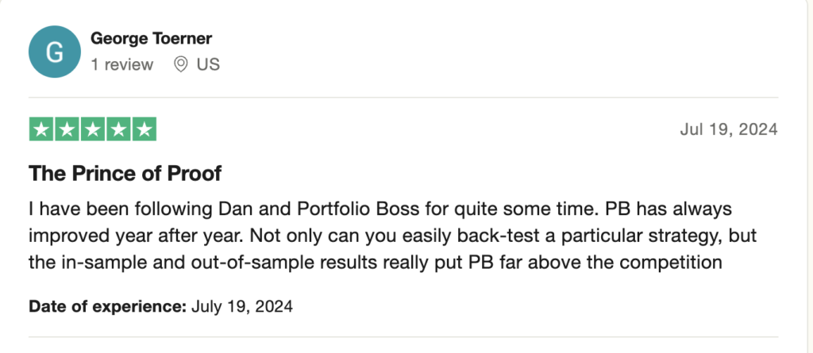813x353 pixels.
Task: Click the third green rating star
Action: 93,129
